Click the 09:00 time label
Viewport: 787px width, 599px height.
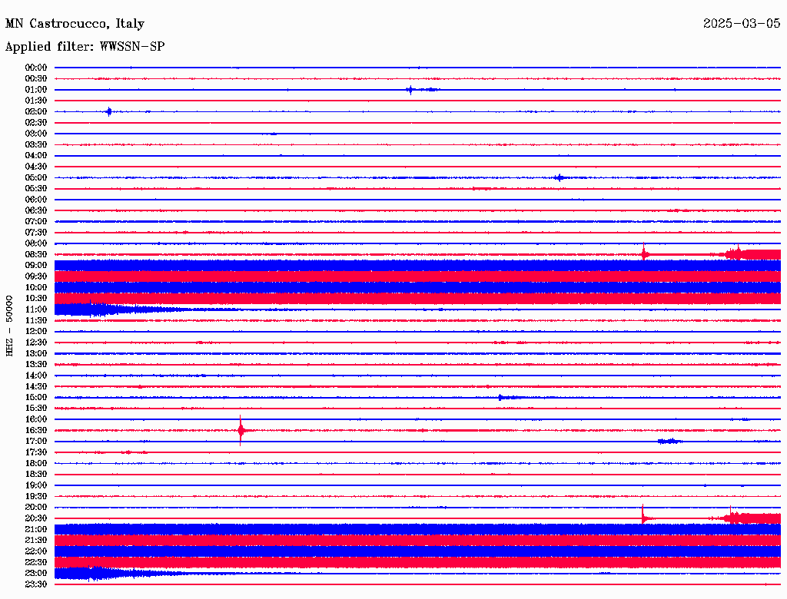coord(35,266)
